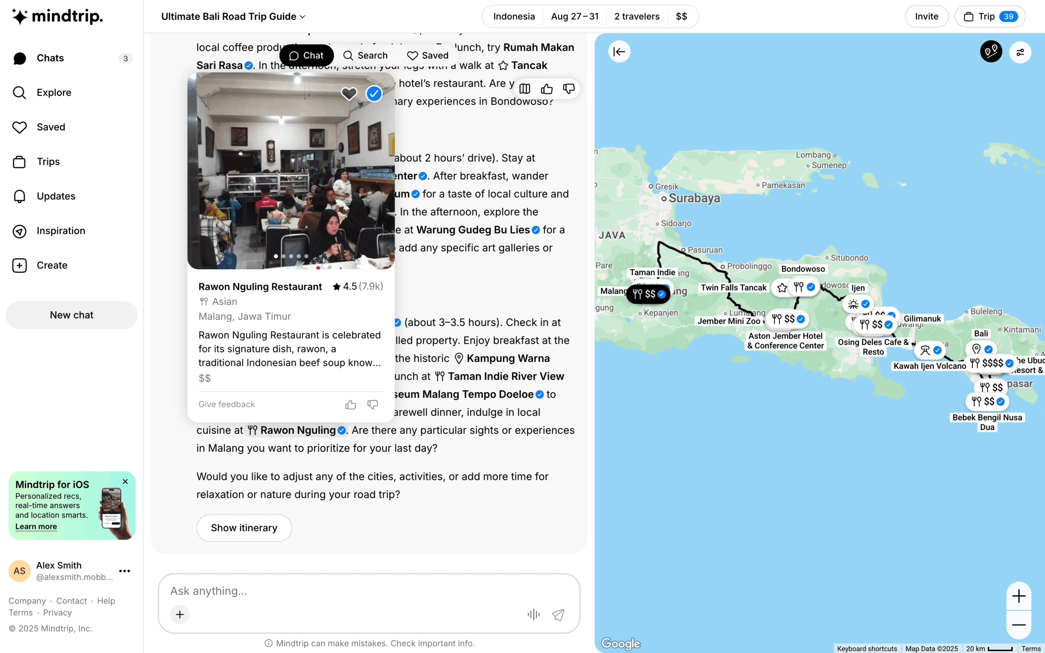Collapse the map panel with arrow icon
Viewport: 1045px width, 653px height.
[619, 52]
